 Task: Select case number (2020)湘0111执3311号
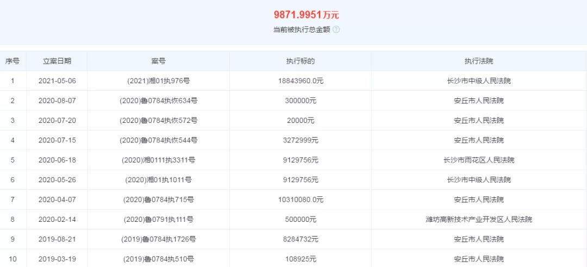(158, 160)
